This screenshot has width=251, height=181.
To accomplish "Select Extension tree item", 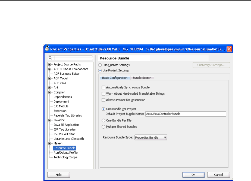I will 60,111.
